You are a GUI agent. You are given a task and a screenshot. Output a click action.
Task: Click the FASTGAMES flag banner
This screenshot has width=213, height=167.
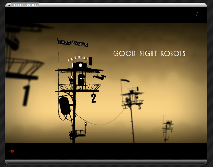[x=73, y=43]
